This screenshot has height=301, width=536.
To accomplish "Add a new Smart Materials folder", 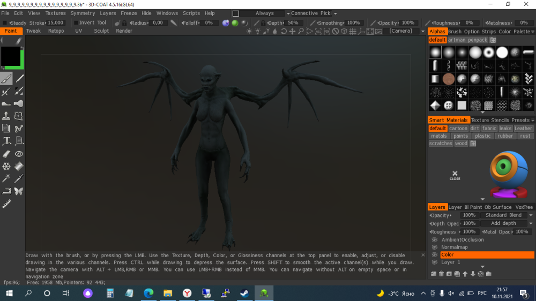I will pyautogui.click(x=473, y=144).
